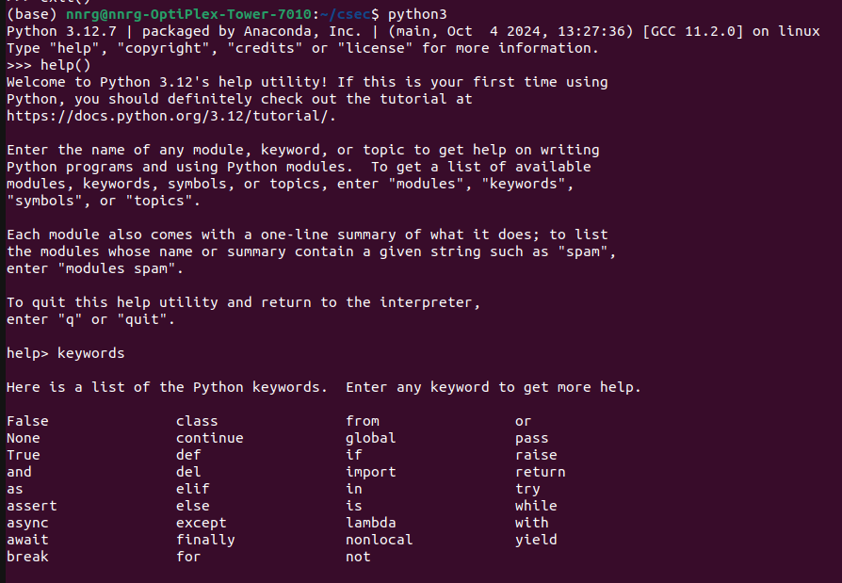
Task: Click the docs.python.org tutorial URL
Action: tap(171, 116)
